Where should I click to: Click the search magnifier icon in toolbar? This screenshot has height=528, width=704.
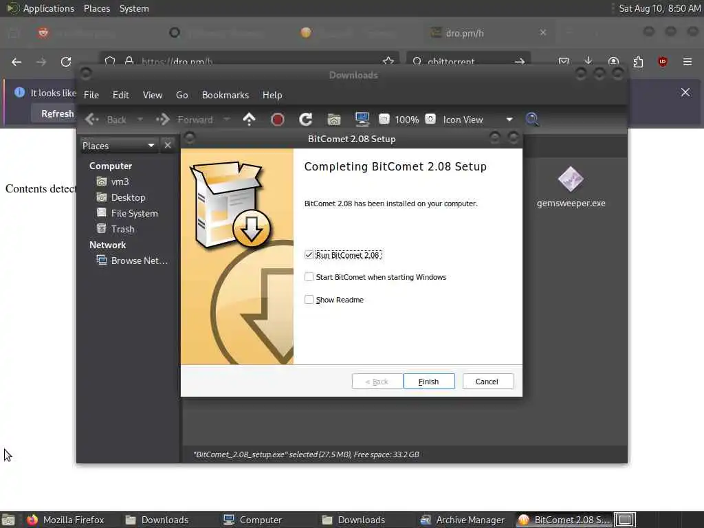click(532, 120)
